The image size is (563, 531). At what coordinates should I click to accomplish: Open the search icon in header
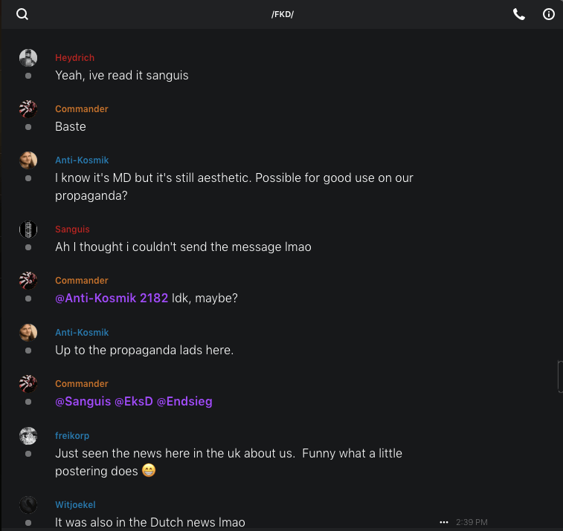(22, 14)
